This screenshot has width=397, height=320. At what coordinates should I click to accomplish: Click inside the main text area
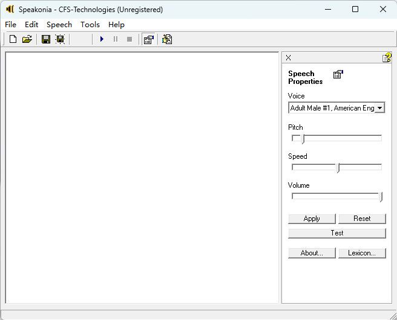coord(142,178)
